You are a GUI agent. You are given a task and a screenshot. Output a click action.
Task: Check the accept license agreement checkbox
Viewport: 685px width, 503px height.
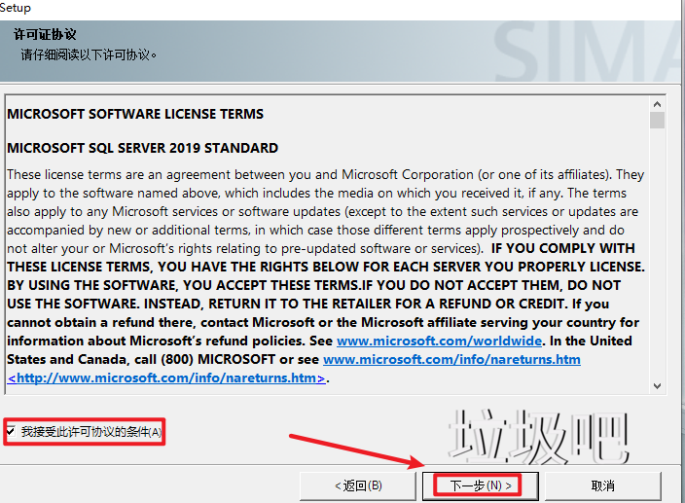(11, 431)
